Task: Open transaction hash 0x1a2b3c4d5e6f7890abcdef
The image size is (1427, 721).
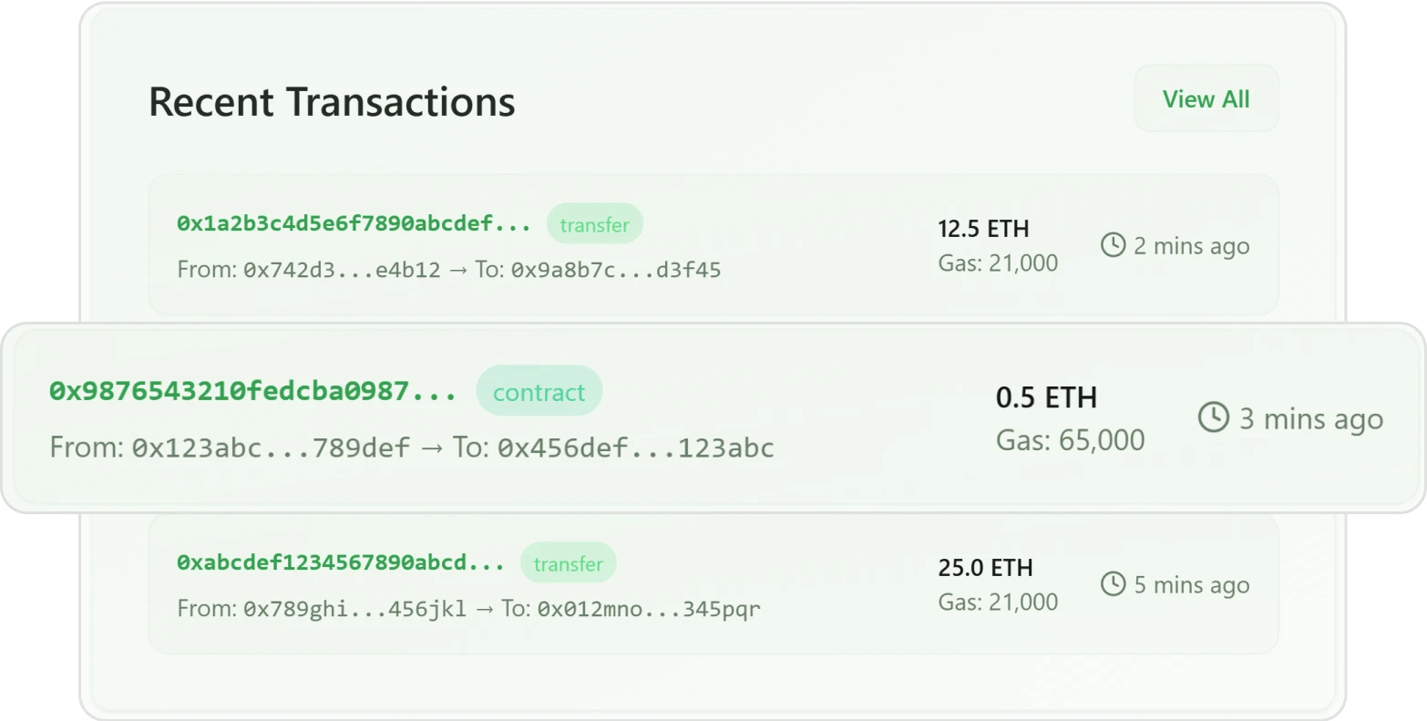Action: 354,223
